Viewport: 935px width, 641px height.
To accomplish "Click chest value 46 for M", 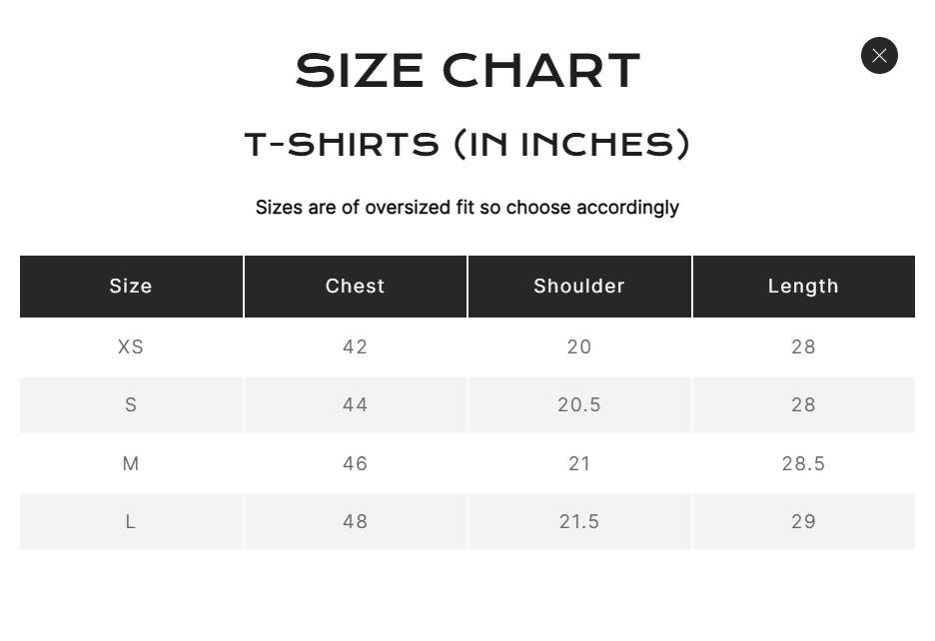I will coord(355,464).
